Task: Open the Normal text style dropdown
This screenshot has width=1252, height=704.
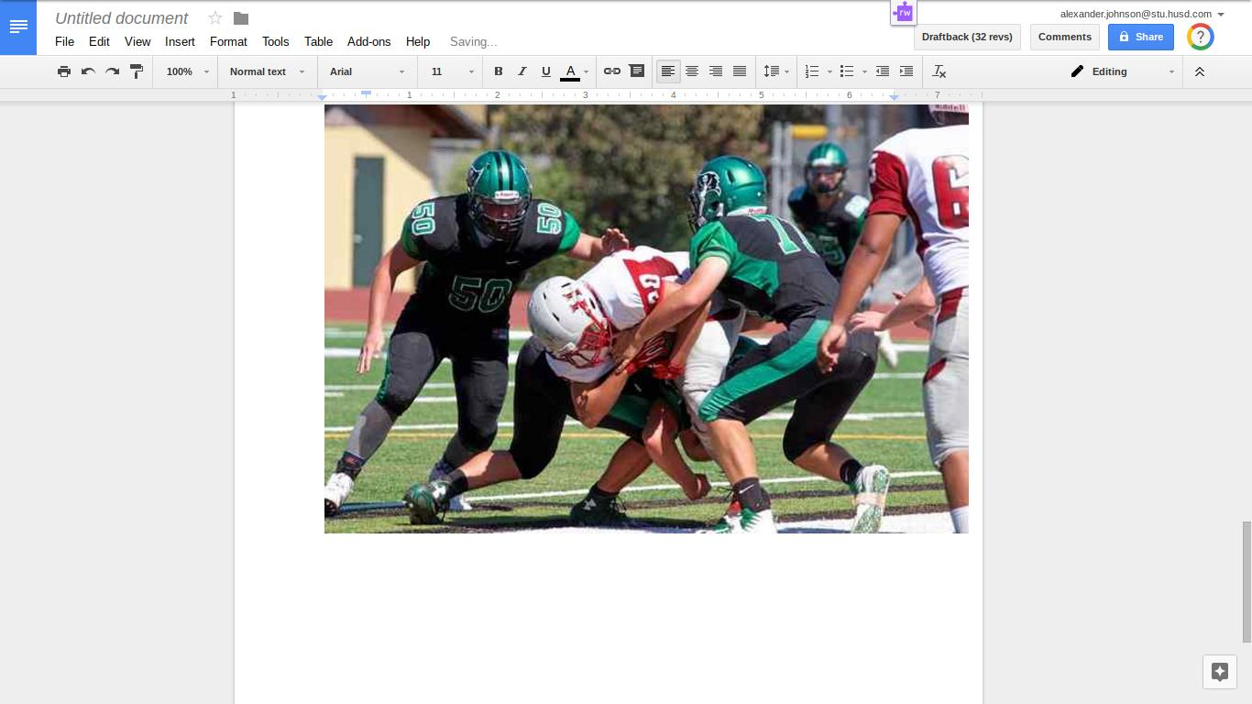Action: [x=267, y=71]
